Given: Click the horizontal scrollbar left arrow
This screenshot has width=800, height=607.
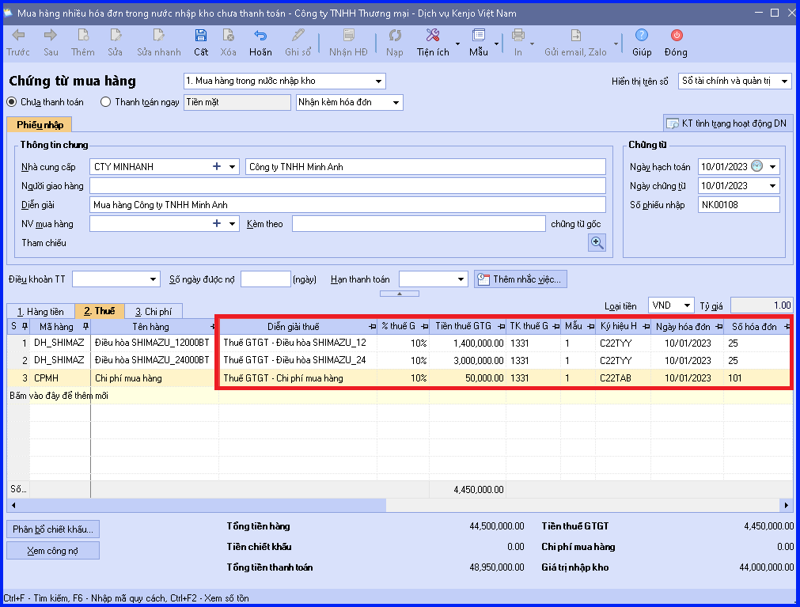Looking at the screenshot, I should tap(13, 506).
